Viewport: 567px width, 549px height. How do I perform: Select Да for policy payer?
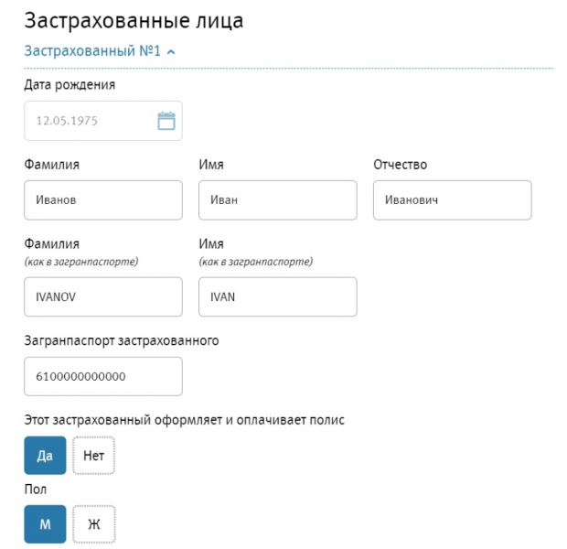pos(45,455)
